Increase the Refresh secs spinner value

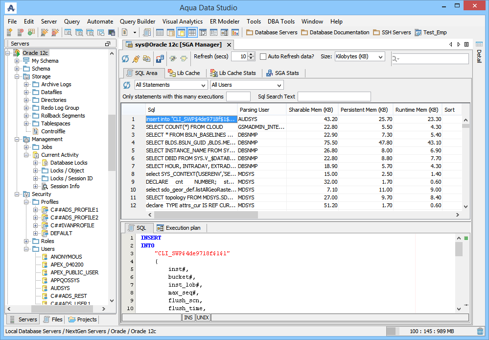252,54
